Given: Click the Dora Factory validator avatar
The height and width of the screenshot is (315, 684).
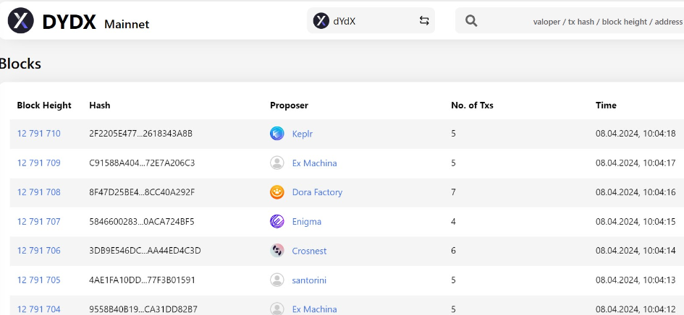Looking at the screenshot, I should 277,192.
